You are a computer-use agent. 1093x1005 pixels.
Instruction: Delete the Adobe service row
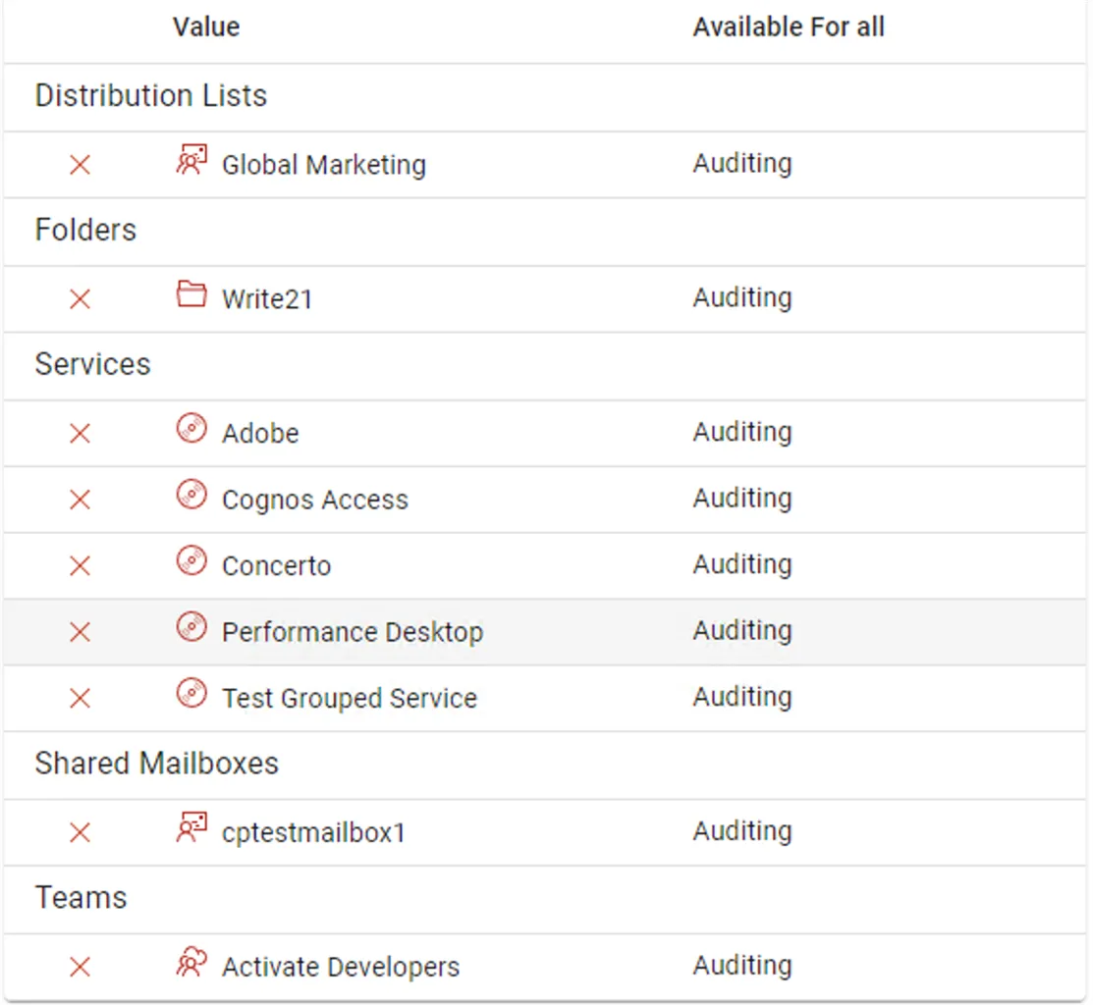pos(81,433)
